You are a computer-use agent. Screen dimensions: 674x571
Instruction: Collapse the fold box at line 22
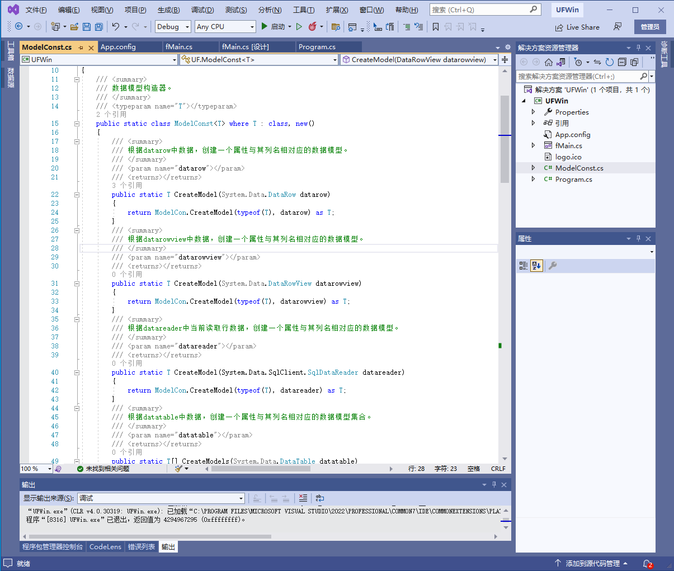click(x=77, y=195)
